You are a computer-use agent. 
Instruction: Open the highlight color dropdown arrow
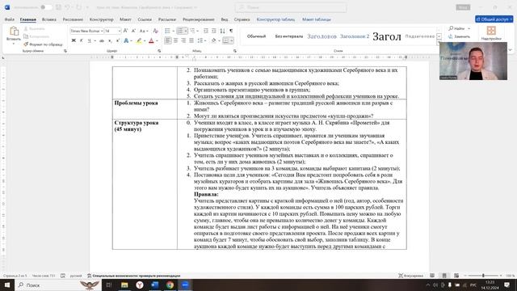click(145, 41)
